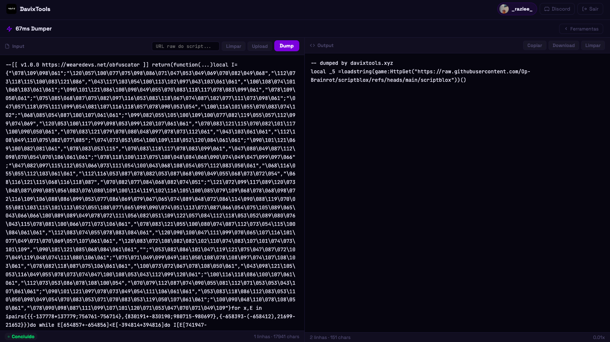Click the Sair logout icon
This screenshot has width=610, height=342.
click(x=585, y=9)
